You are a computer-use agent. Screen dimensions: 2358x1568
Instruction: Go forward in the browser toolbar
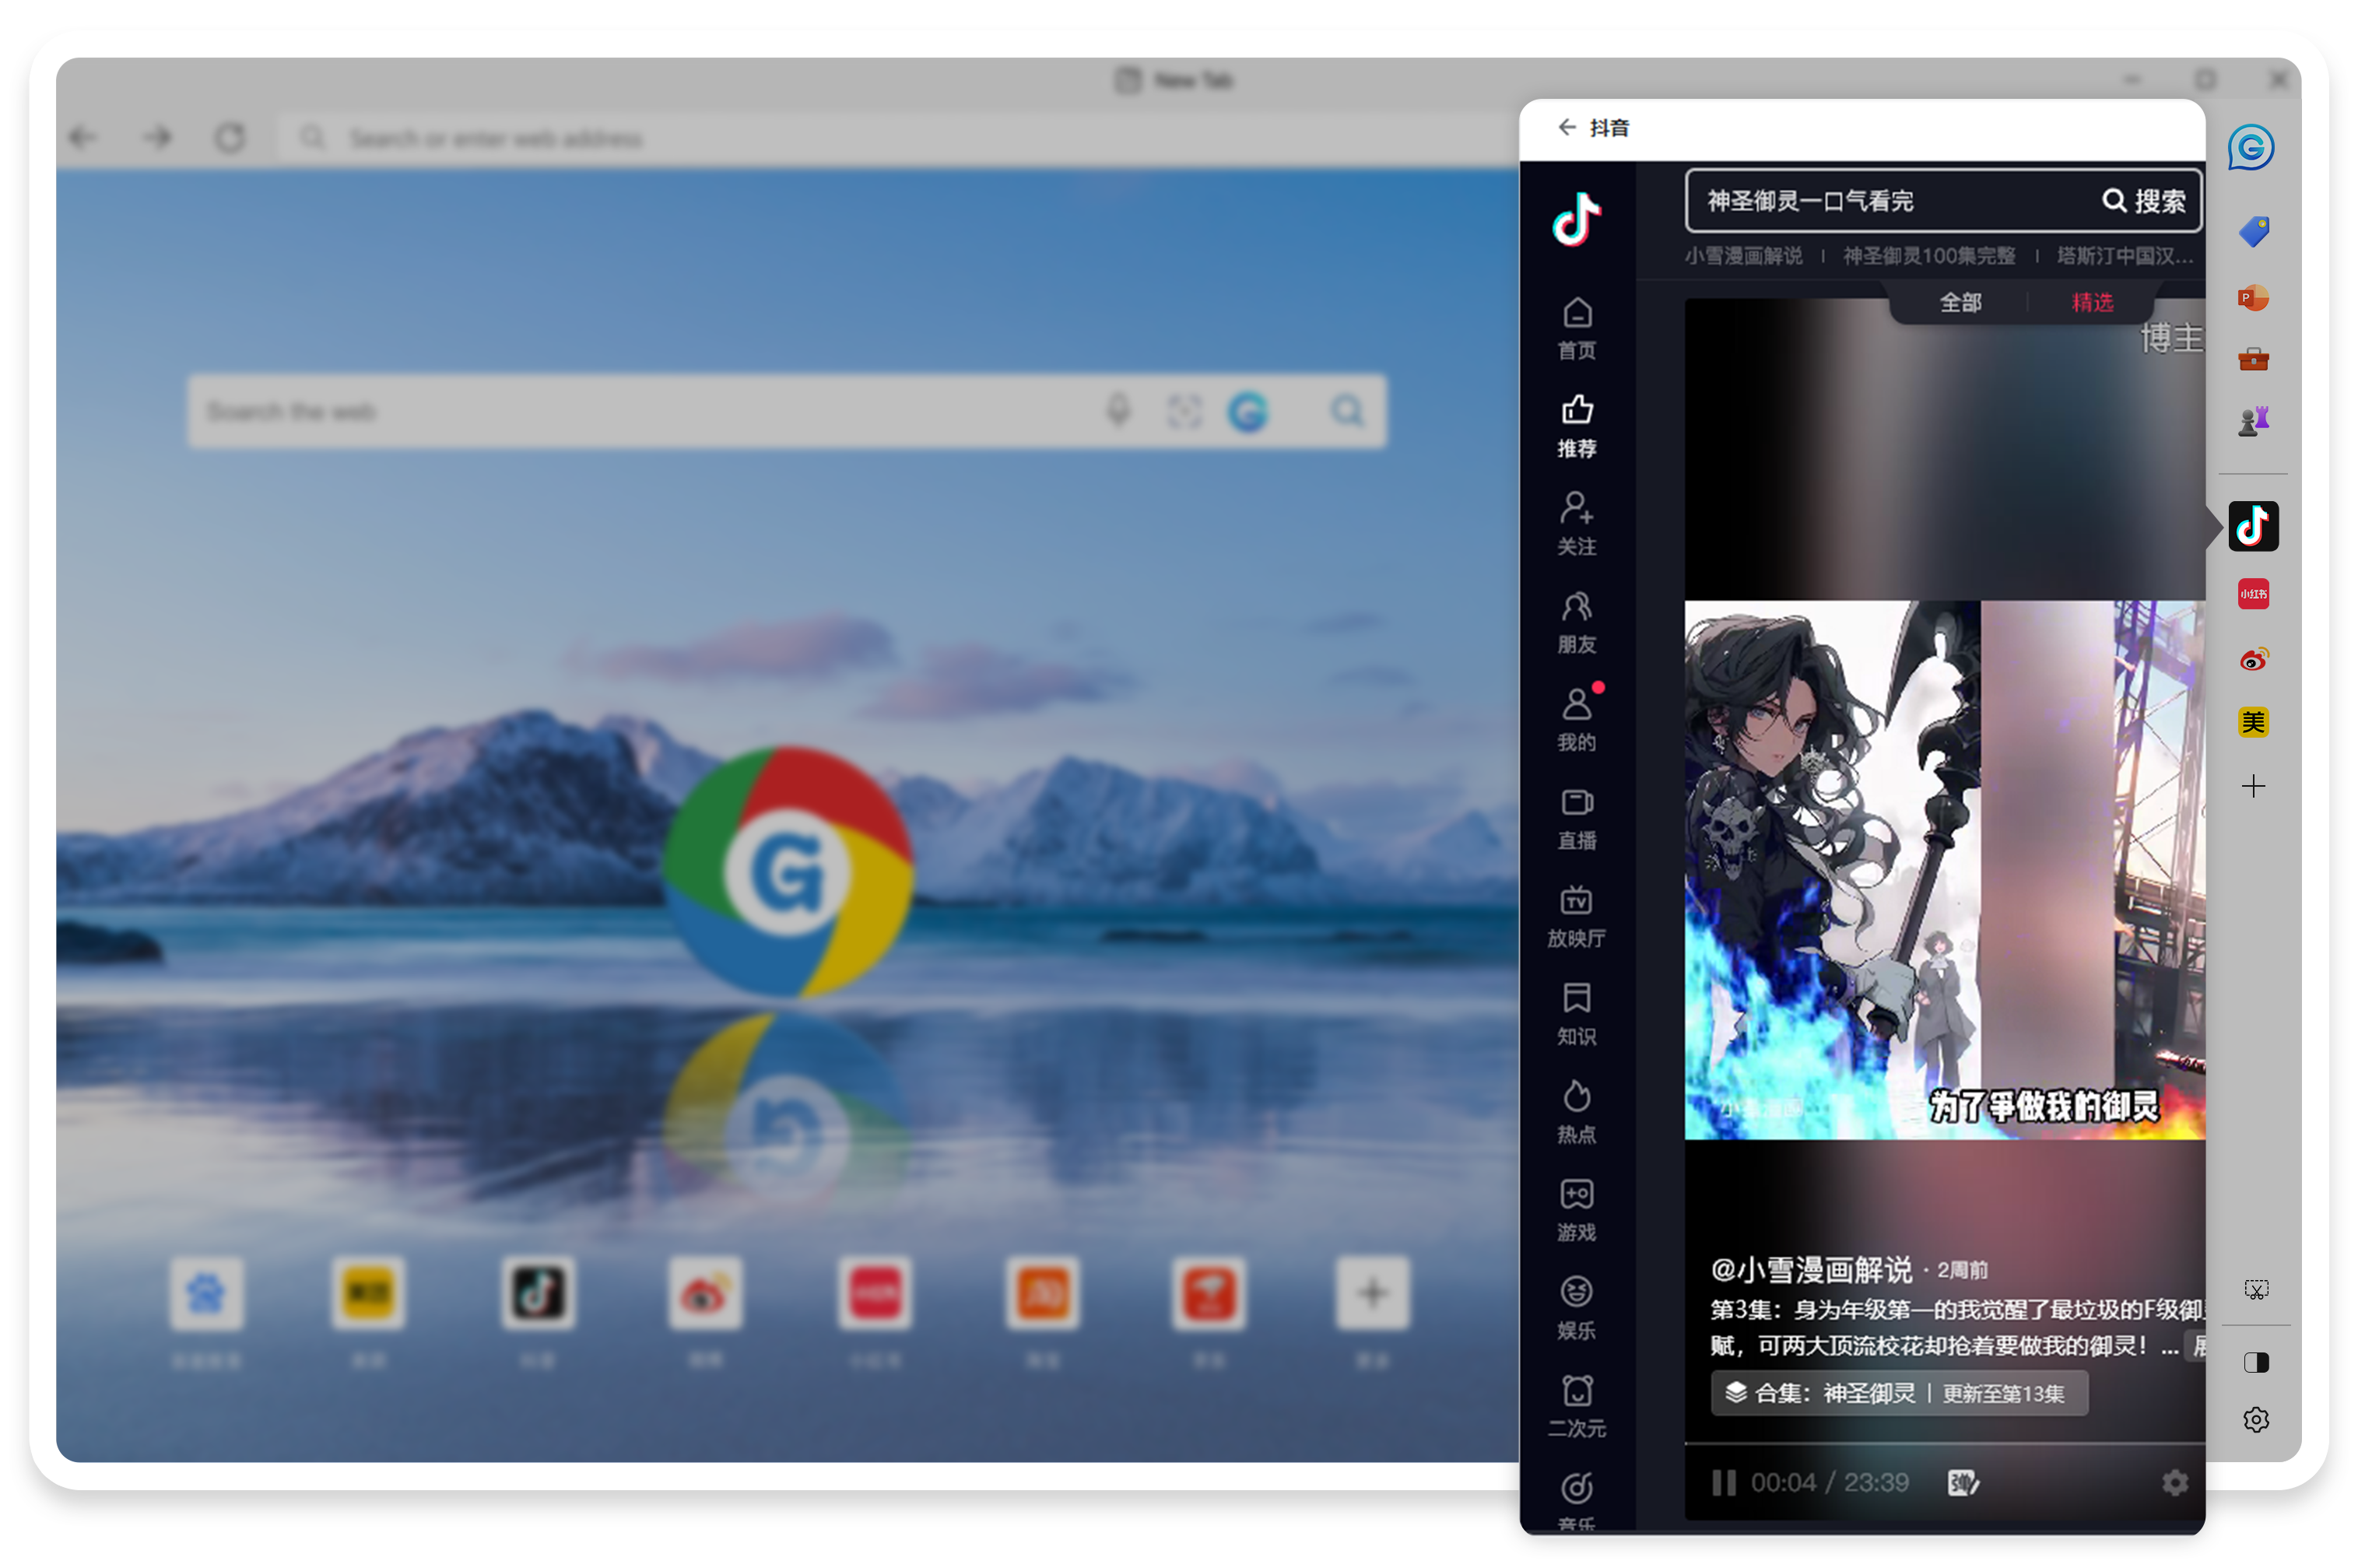(x=157, y=137)
